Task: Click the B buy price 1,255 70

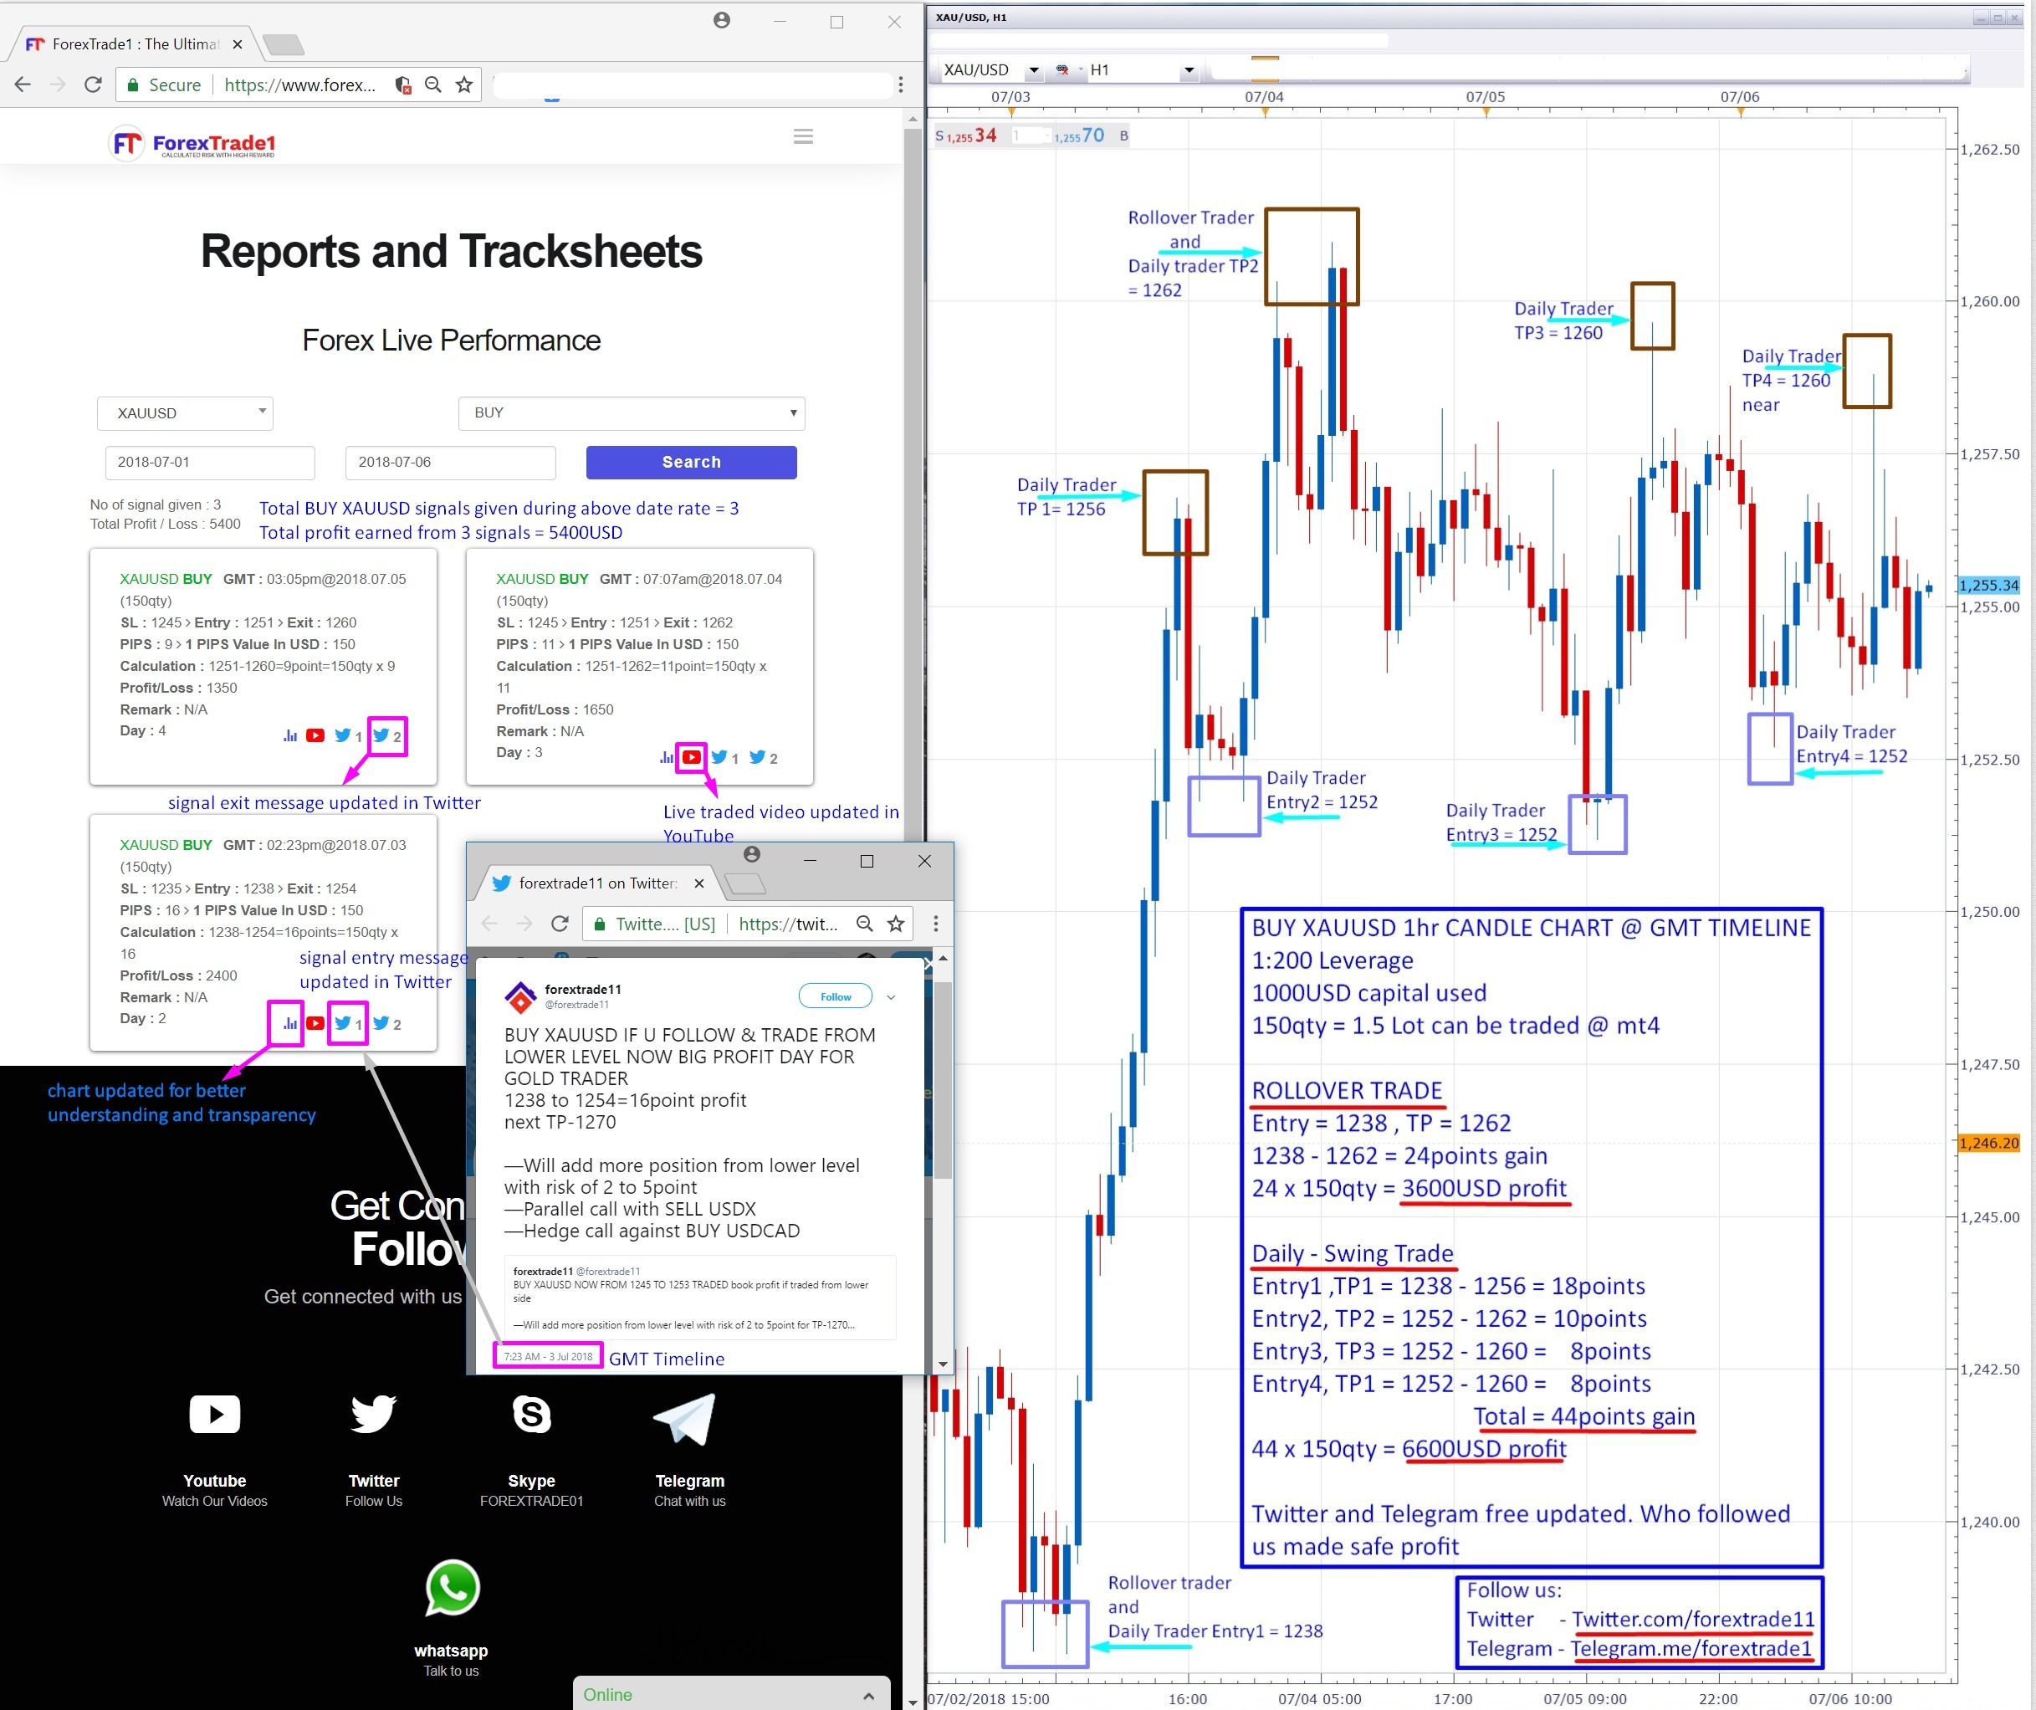Action: [1090, 136]
